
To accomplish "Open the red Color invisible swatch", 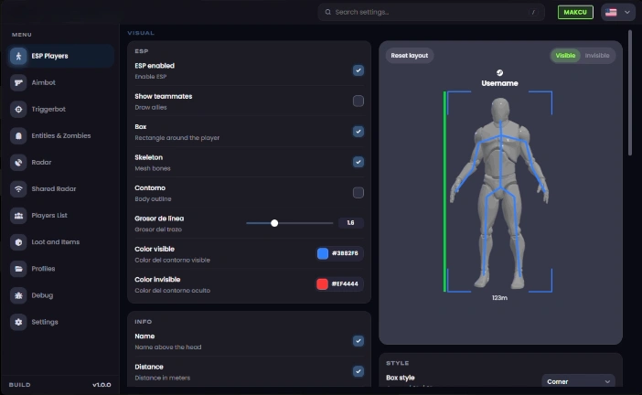I will point(322,284).
